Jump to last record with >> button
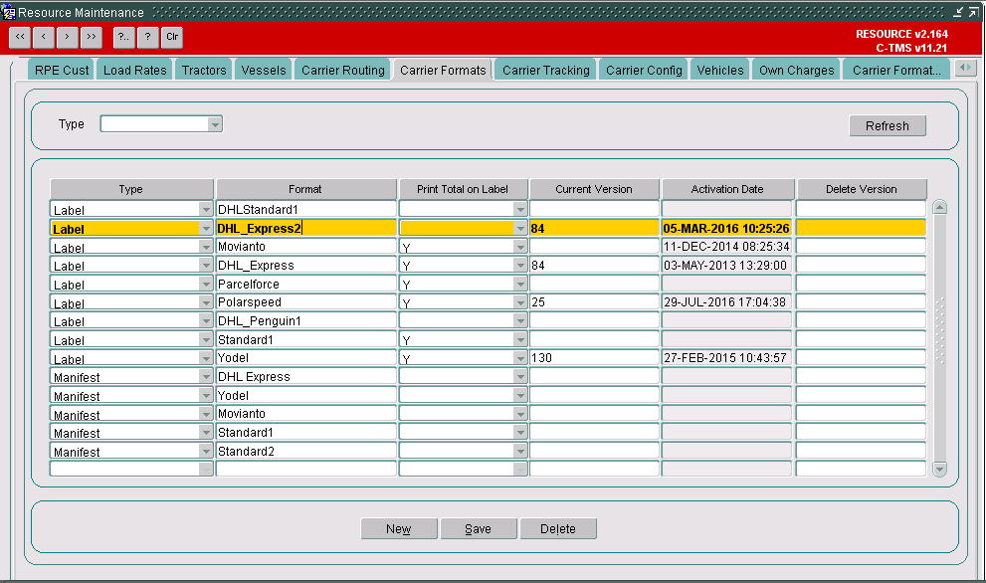Screen dimensions: 986x583 92,37
